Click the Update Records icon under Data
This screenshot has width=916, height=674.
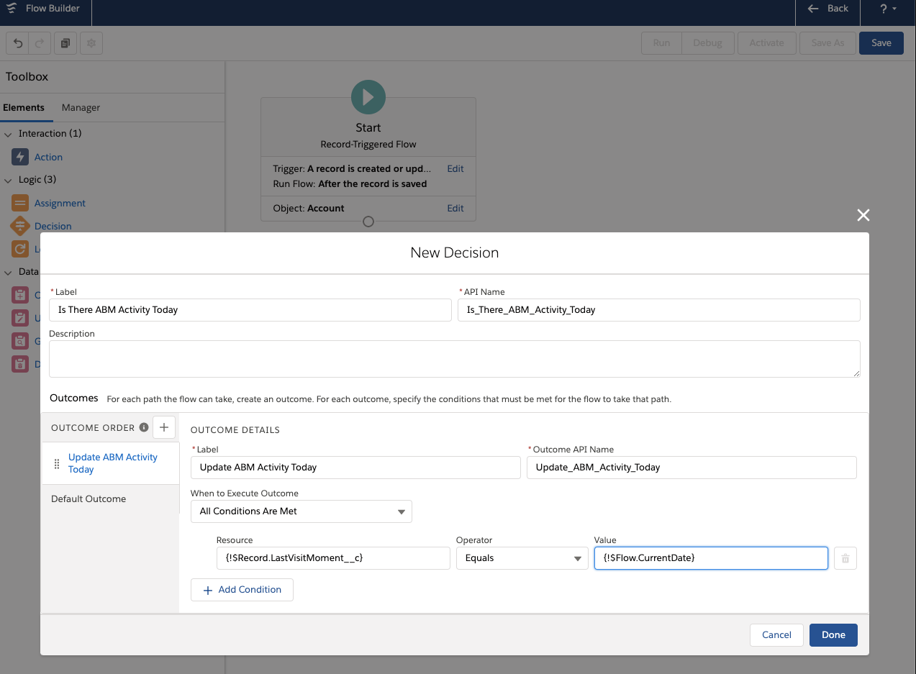click(20, 318)
